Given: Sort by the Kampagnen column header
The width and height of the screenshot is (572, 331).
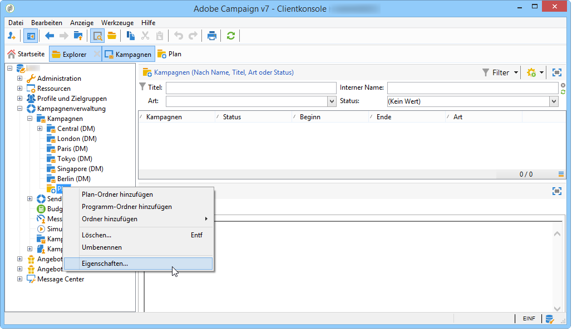Looking at the screenshot, I should pos(176,117).
